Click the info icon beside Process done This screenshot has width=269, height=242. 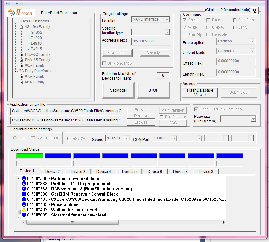click(24, 204)
